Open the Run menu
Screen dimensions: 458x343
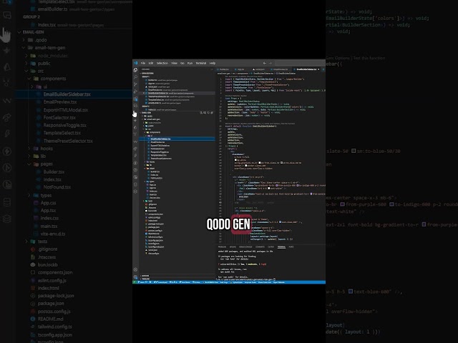click(190, 63)
